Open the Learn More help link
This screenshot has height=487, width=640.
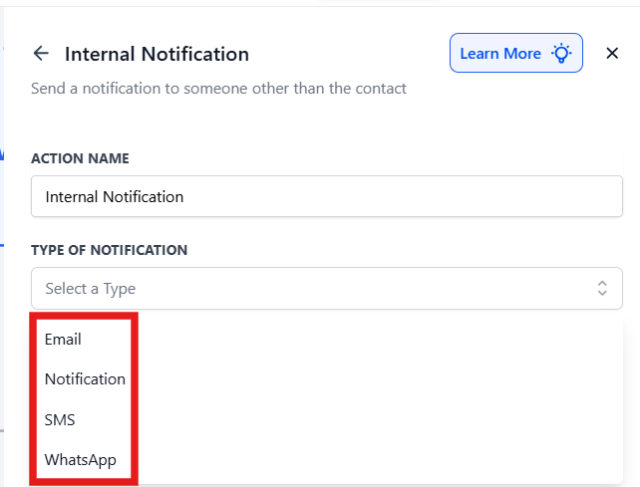(x=516, y=53)
